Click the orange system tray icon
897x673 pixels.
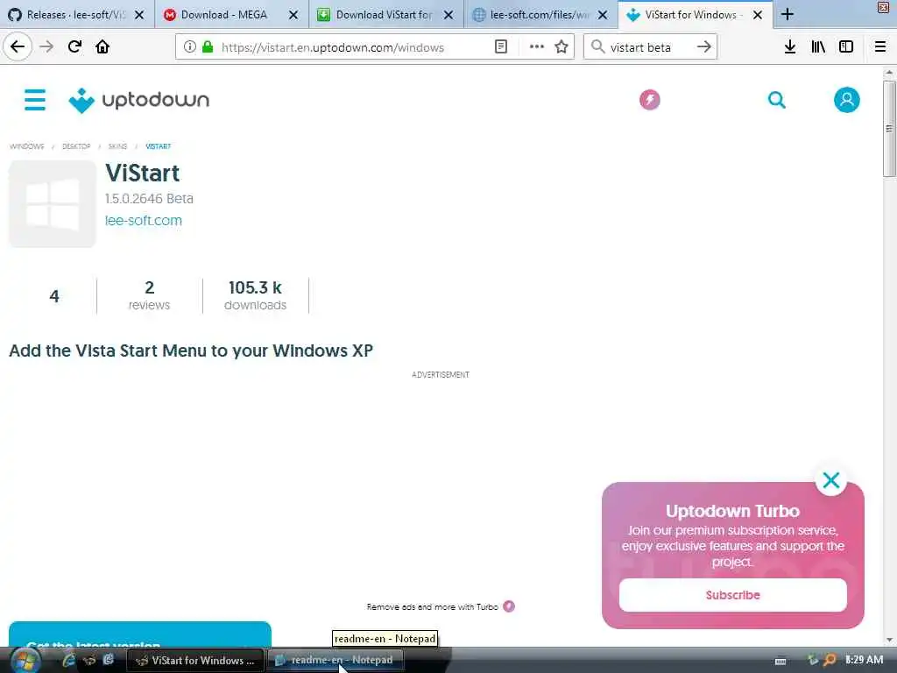click(x=830, y=660)
